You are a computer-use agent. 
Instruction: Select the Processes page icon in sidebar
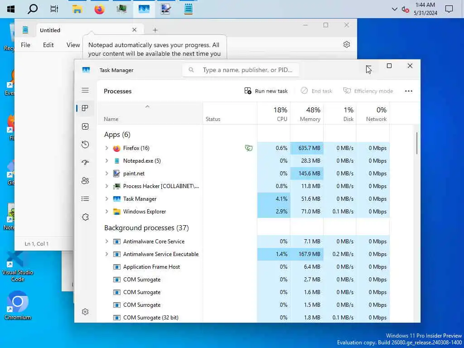(x=85, y=108)
